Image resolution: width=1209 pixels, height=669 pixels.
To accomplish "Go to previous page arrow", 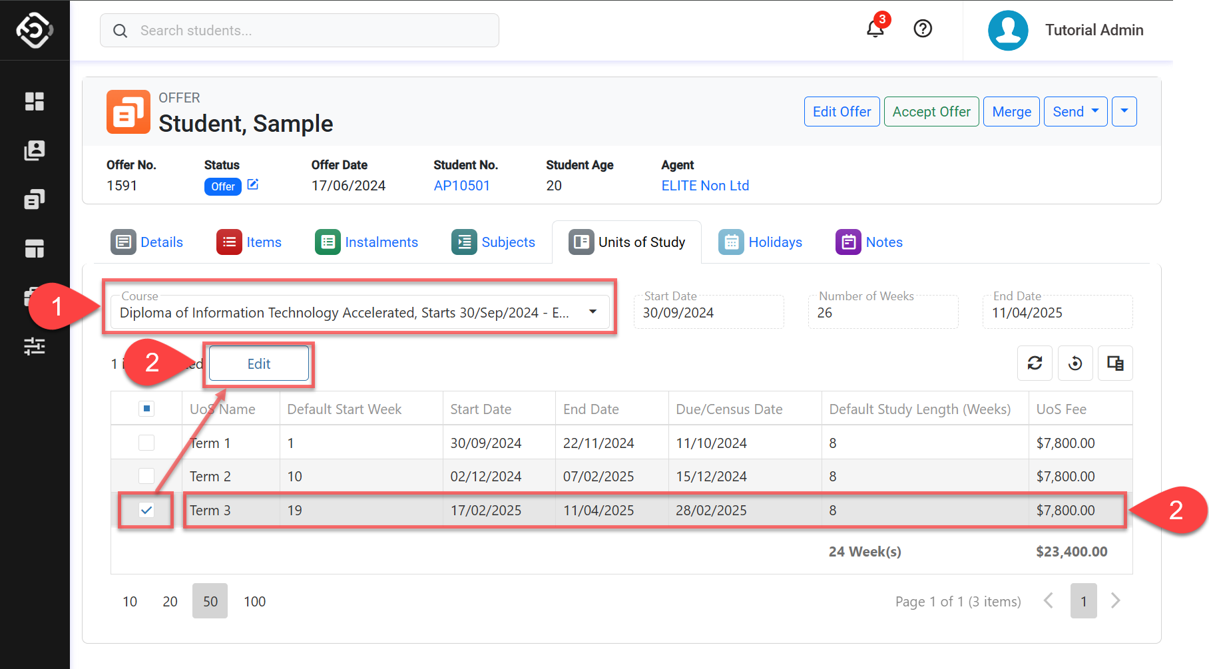I will 1049,600.
